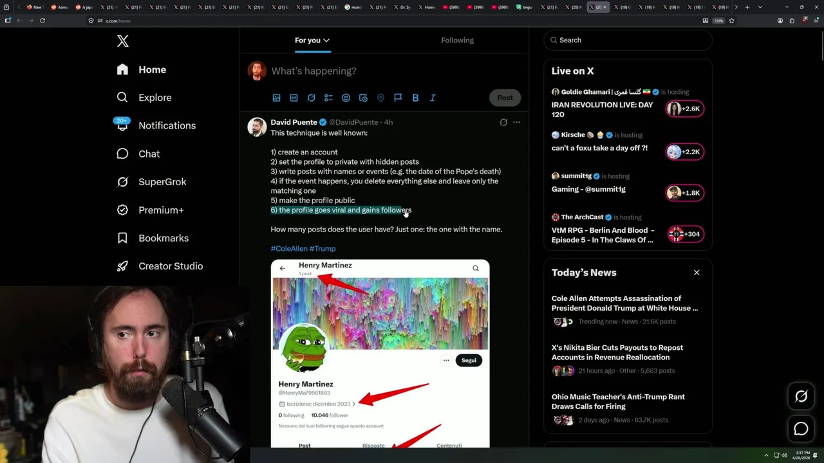Click the Grok enhance icon in composer
Image resolution: width=824 pixels, height=463 pixels.
pos(311,98)
